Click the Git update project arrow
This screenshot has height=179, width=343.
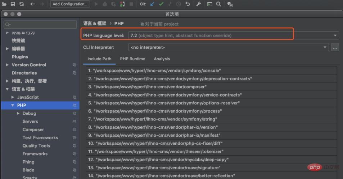[152, 4]
